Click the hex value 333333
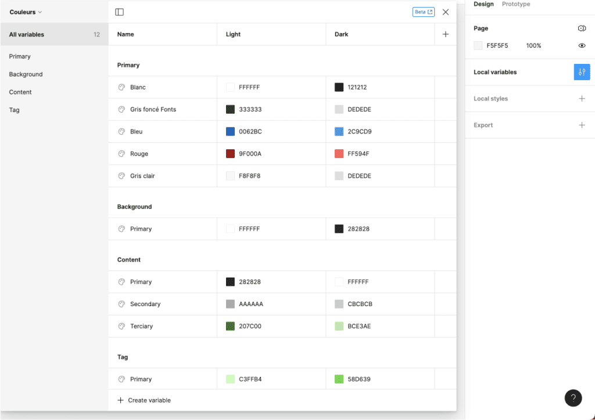The width and height of the screenshot is (595, 420). tap(250, 109)
